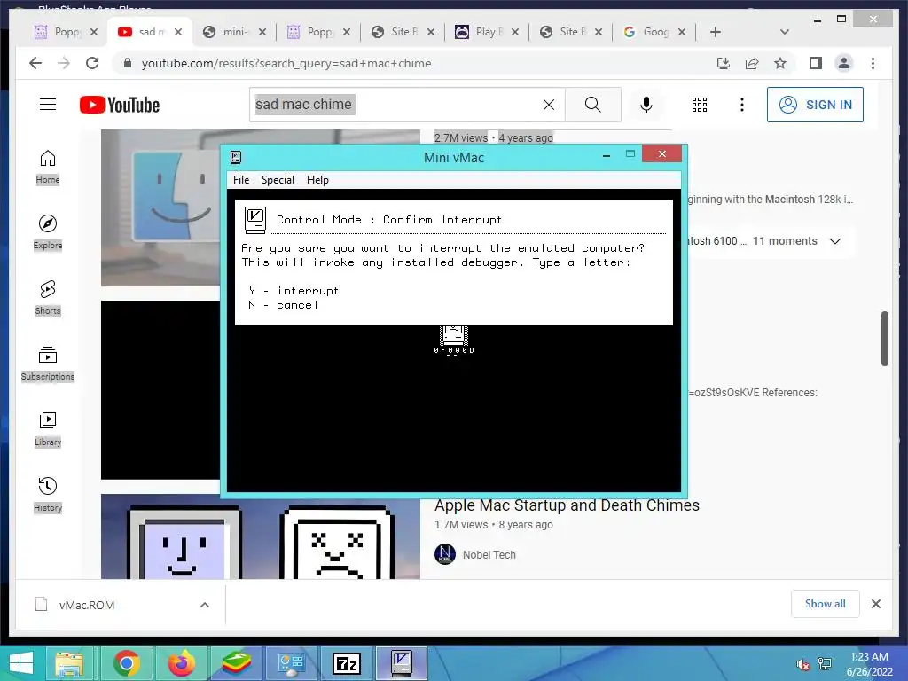This screenshot has width=908, height=681.
Task: Open new Chrome tab with plus
Action: click(716, 32)
